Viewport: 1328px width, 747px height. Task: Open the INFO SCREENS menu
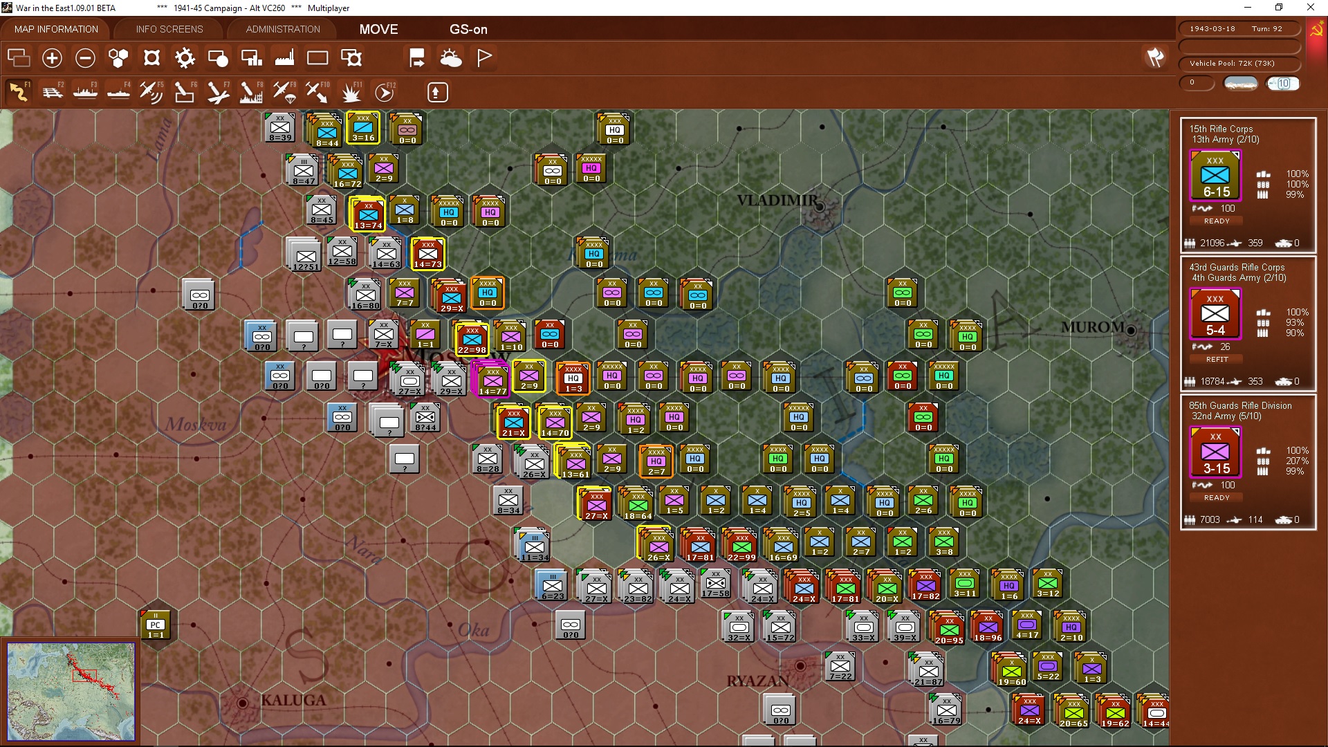(x=169, y=29)
